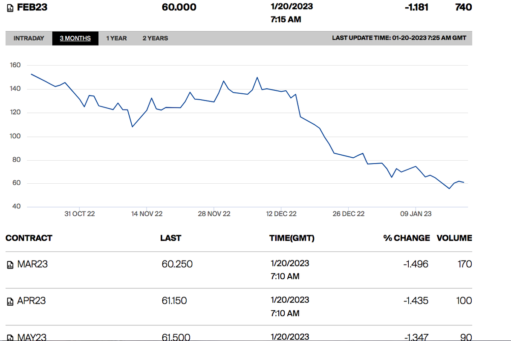
Task: Open the MAY23 contract chart icon
Action: [x=10, y=338]
